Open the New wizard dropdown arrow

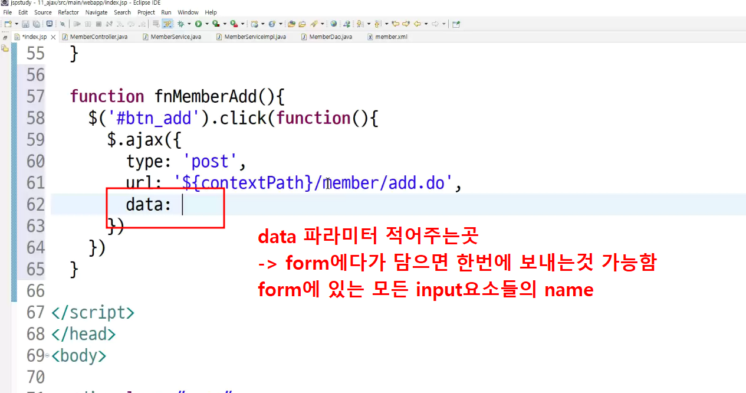(17, 24)
